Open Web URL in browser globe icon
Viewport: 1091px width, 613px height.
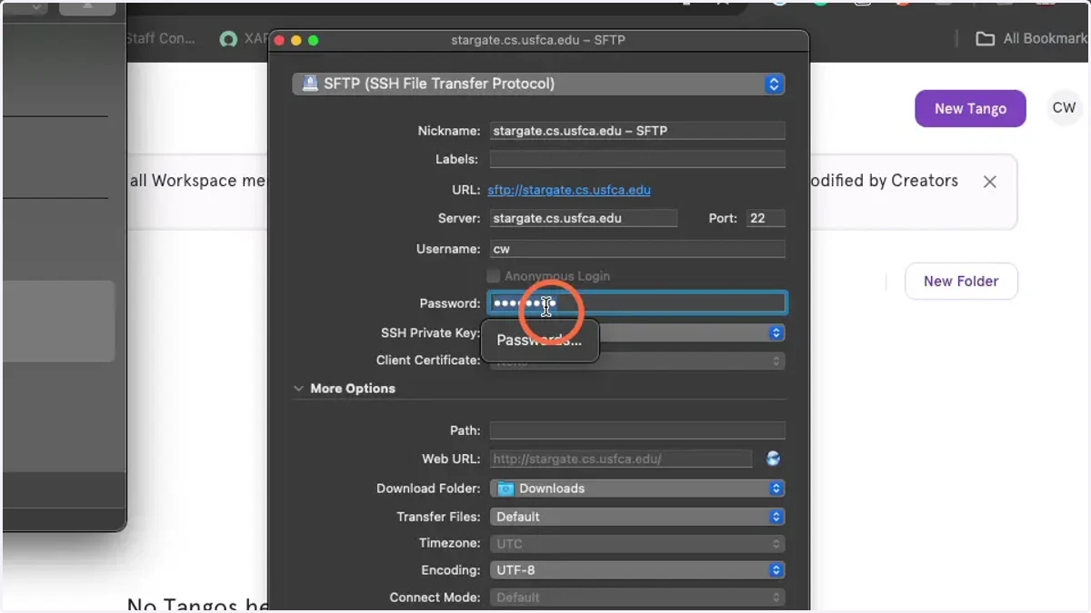[773, 459]
